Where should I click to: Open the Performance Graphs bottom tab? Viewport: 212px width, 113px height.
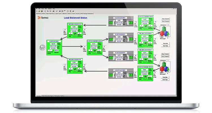[x=59, y=96]
